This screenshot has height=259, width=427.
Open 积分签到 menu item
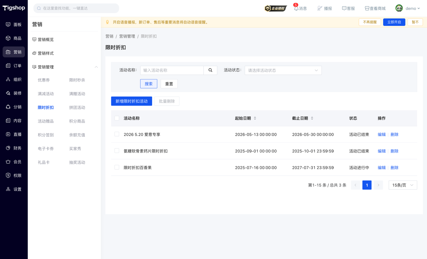click(x=46, y=135)
